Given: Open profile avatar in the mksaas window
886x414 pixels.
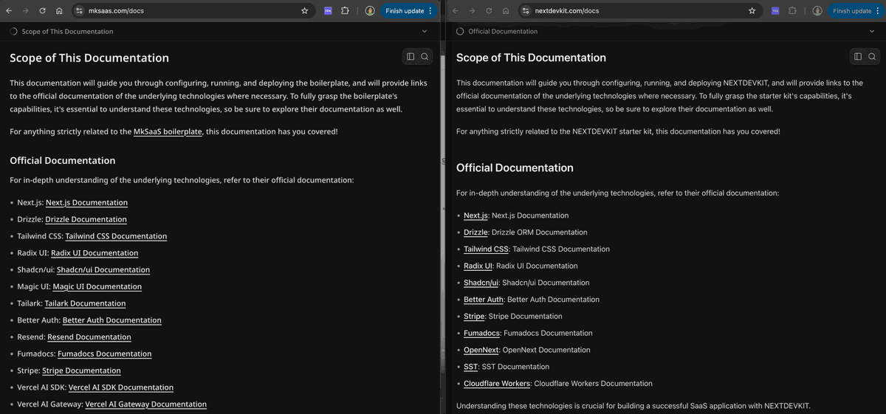Looking at the screenshot, I should [x=370, y=11].
